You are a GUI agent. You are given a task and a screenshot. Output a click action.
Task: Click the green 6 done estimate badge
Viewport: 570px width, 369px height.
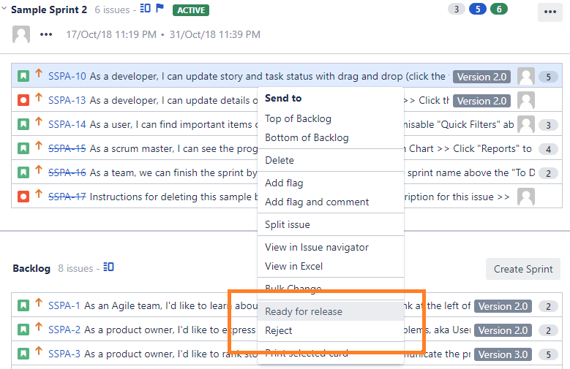tap(499, 9)
